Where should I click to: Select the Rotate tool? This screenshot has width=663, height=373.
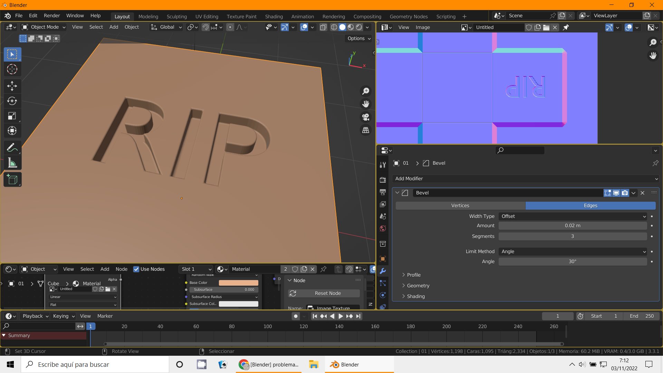(x=12, y=101)
